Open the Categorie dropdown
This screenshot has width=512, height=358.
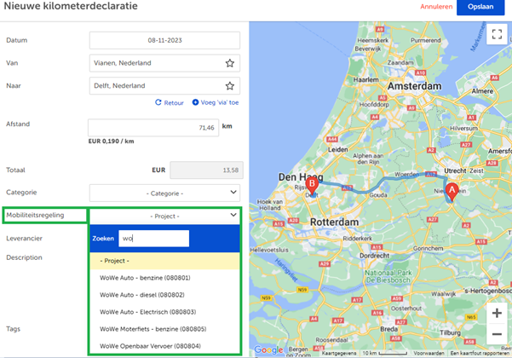pos(164,193)
